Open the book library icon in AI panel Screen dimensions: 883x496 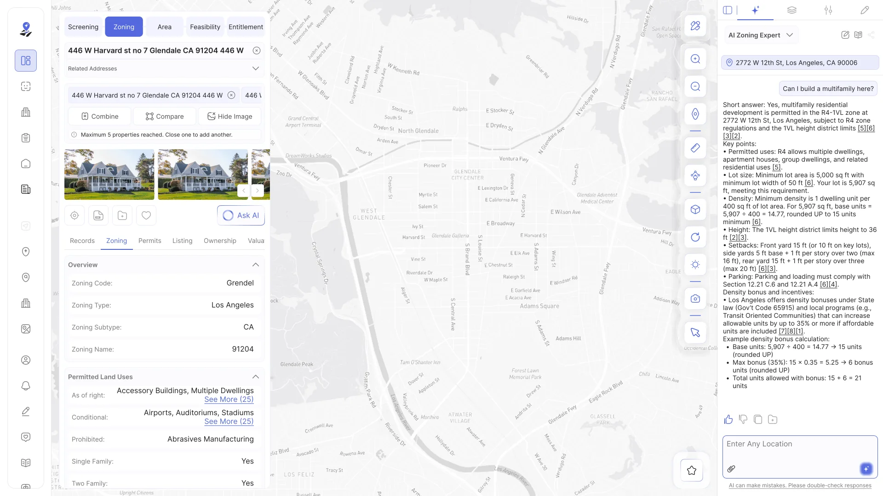tap(858, 35)
